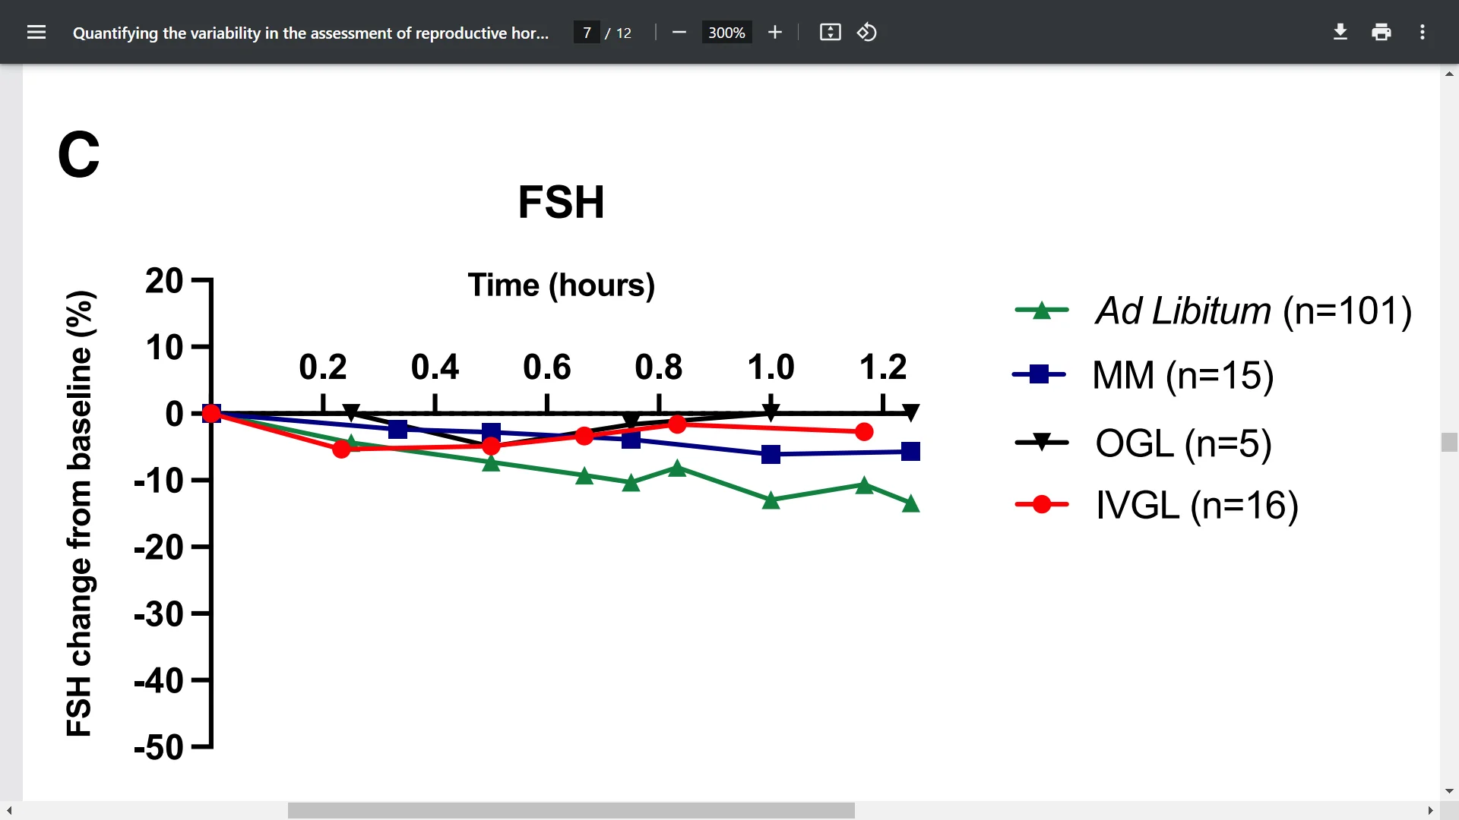Click the right scroll arrow

(1432, 810)
